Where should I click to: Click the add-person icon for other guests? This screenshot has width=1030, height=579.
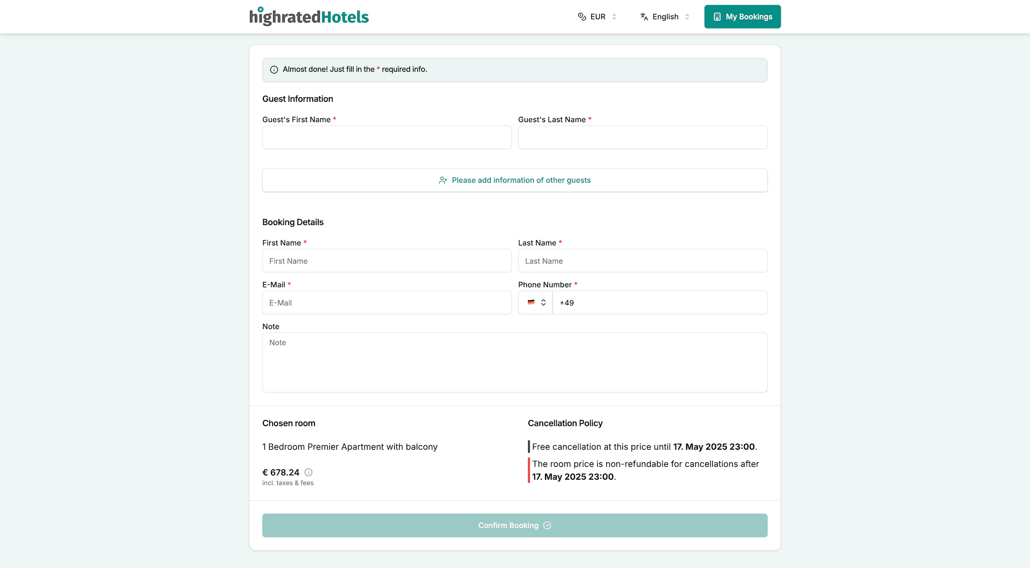coord(443,180)
